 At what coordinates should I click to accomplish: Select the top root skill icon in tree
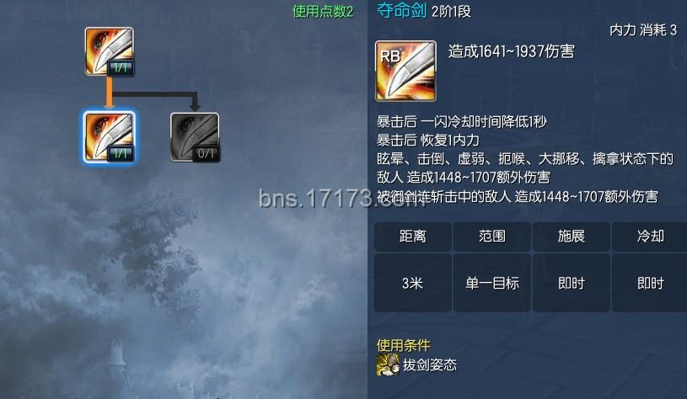[109, 51]
